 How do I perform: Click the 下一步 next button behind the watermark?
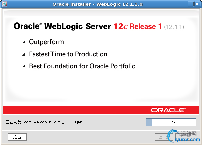(185, 137)
